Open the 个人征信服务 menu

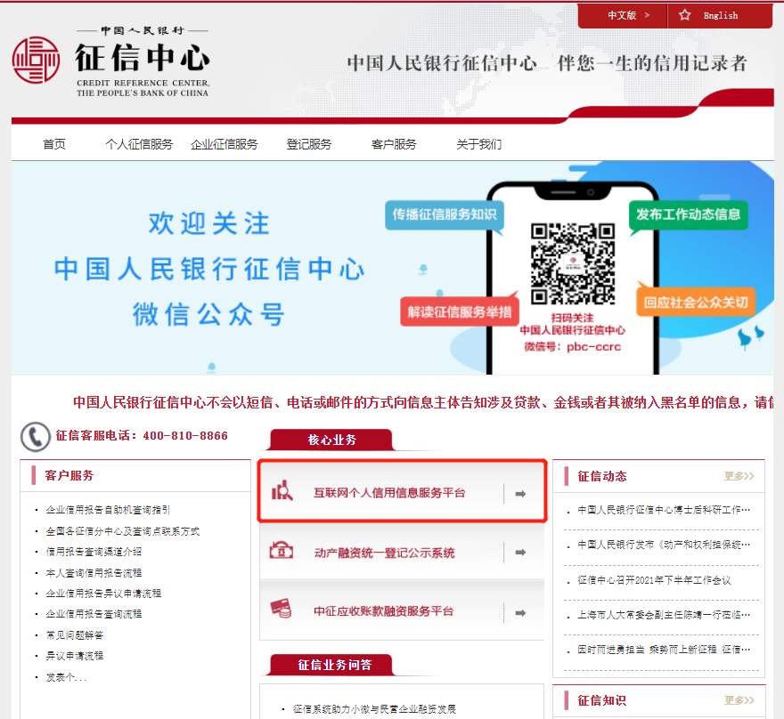coord(139,144)
